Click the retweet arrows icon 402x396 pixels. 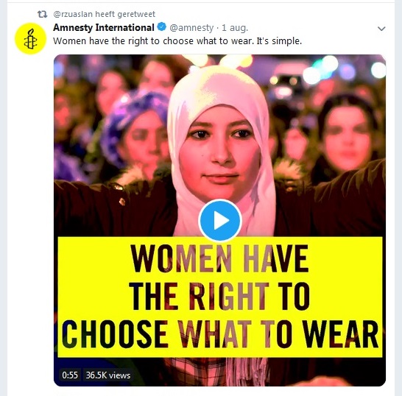[x=42, y=14]
